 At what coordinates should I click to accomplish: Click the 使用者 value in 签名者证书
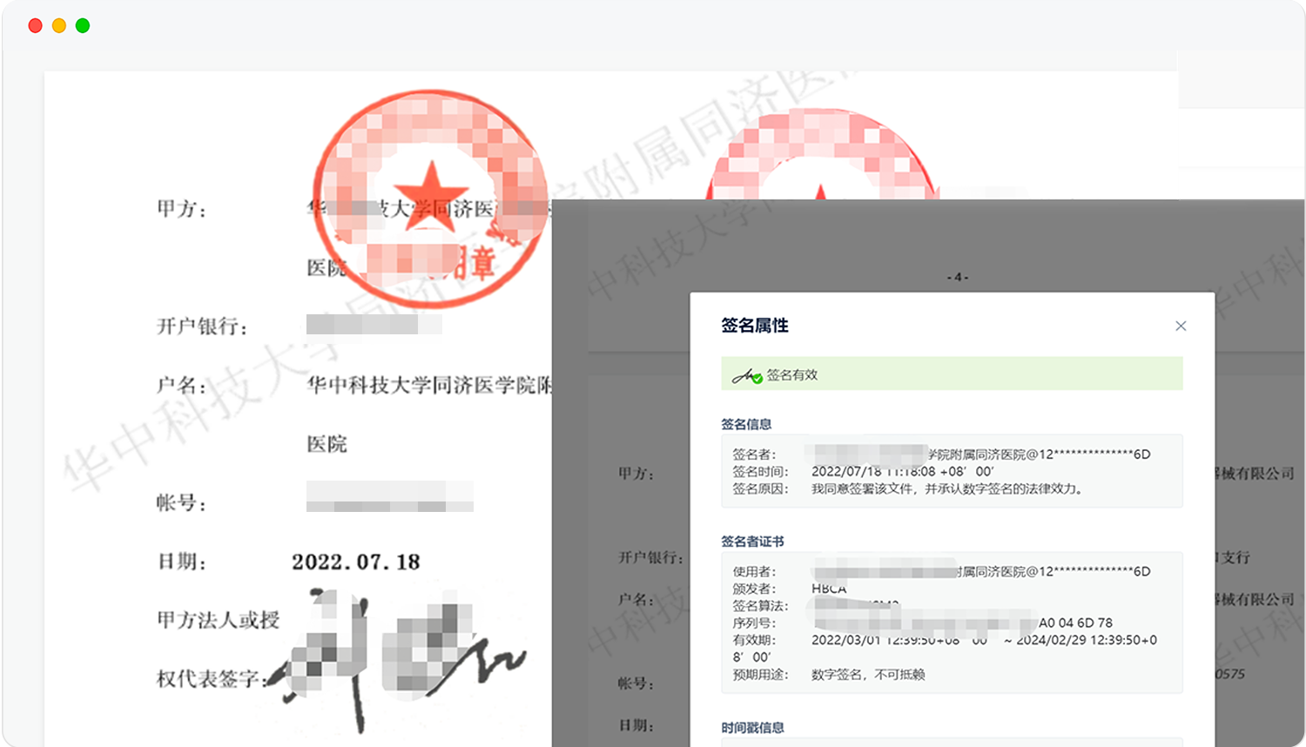(x=981, y=571)
